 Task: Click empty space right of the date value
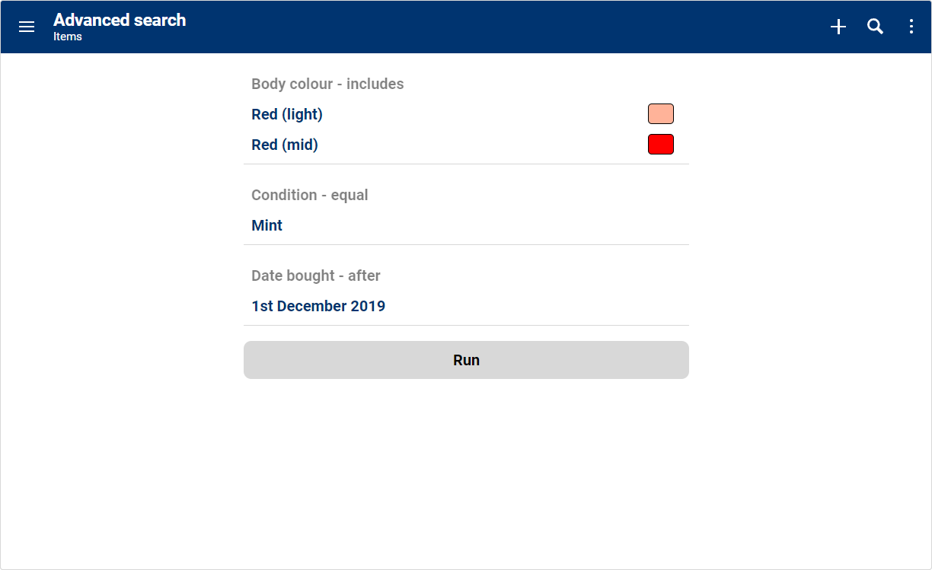548,306
